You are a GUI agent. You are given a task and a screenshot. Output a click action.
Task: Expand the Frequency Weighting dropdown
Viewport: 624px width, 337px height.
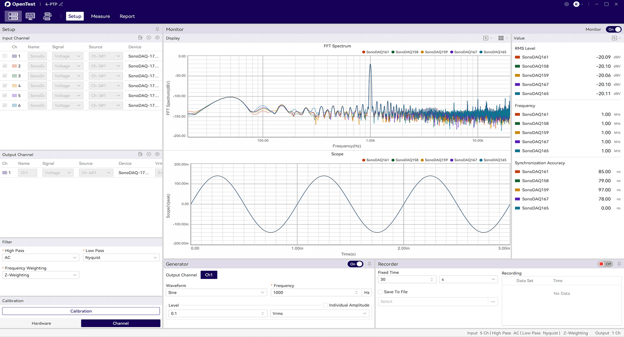(x=41, y=275)
